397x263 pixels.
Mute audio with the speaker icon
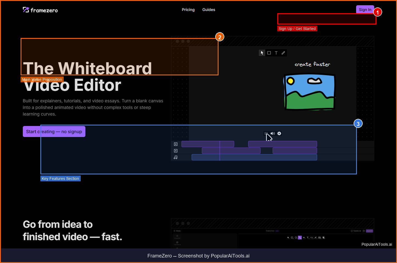tap(272, 133)
